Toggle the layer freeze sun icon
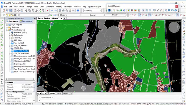This screenshot has height=105, width=186. click(10, 15)
